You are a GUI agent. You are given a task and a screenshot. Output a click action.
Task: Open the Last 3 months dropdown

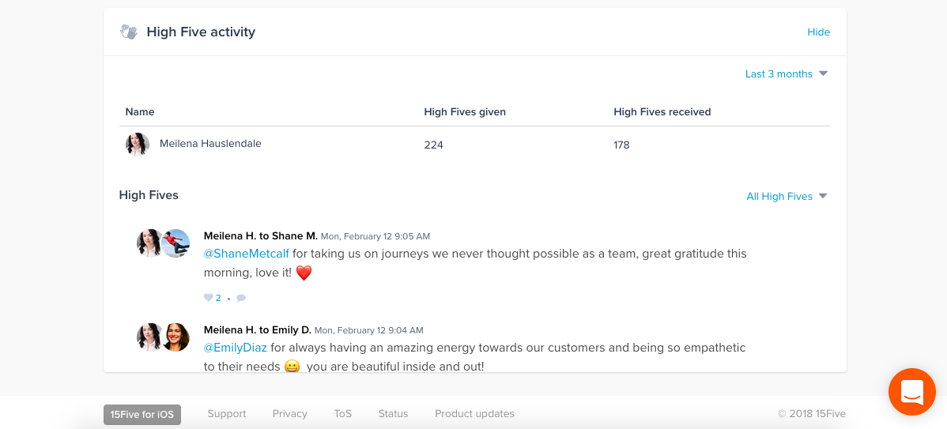point(786,73)
